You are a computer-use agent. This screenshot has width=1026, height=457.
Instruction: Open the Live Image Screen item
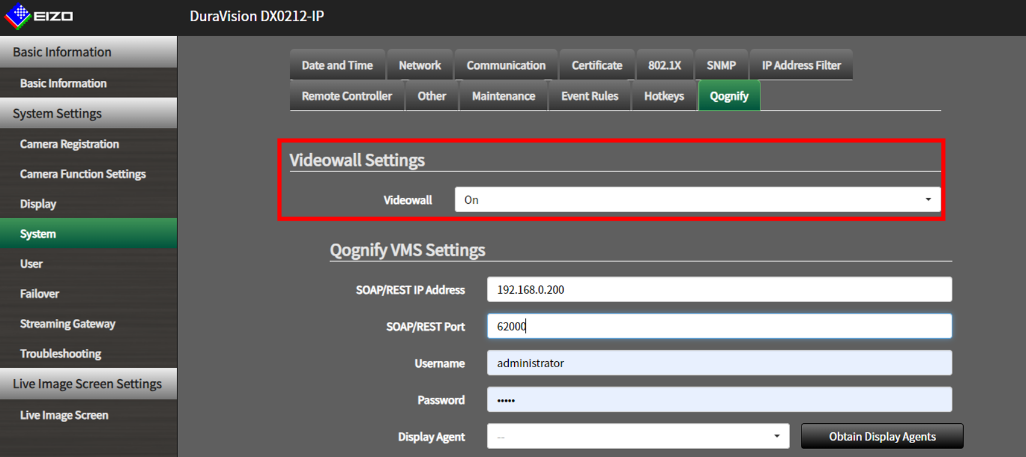point(89,415)
